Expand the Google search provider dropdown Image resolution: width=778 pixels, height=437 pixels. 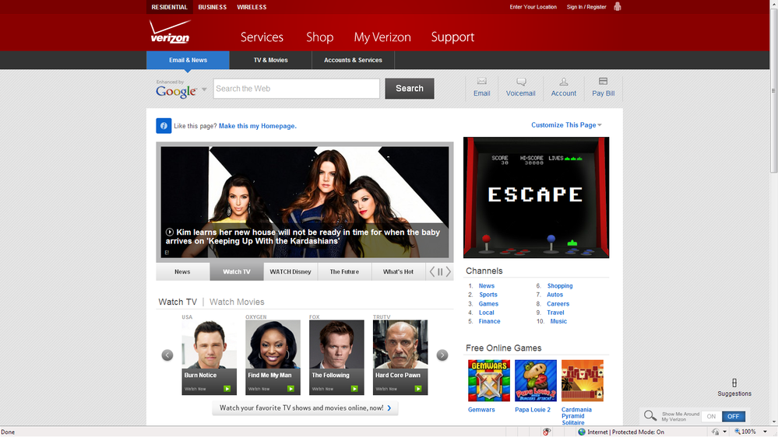point(204,89)
